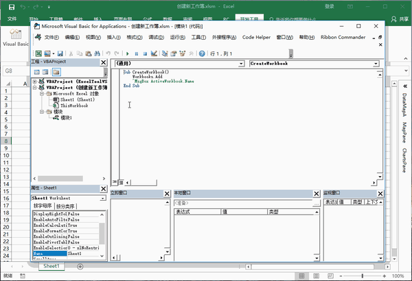Image resolution: width=412 pixels, height=281 pixels.
Task: Click the Break (pause) toolbar icon
Action: pyautogui.click(x=137, y=53)
